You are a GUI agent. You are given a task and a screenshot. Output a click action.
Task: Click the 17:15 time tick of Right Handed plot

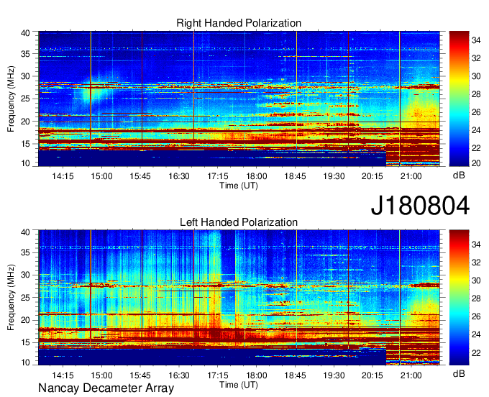pyautogui.click(x=218, y=176)
